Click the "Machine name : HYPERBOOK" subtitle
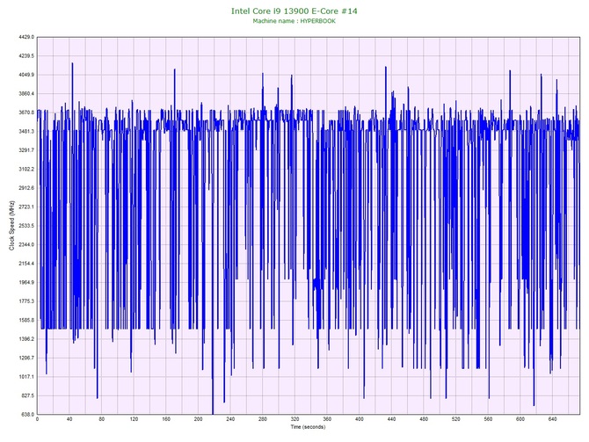This screenshot has height=442, width=589. (294, 21)
